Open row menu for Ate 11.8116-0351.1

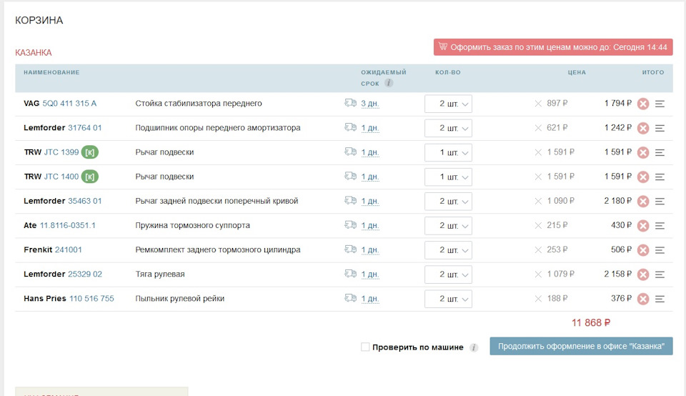(x=660, y=226)
